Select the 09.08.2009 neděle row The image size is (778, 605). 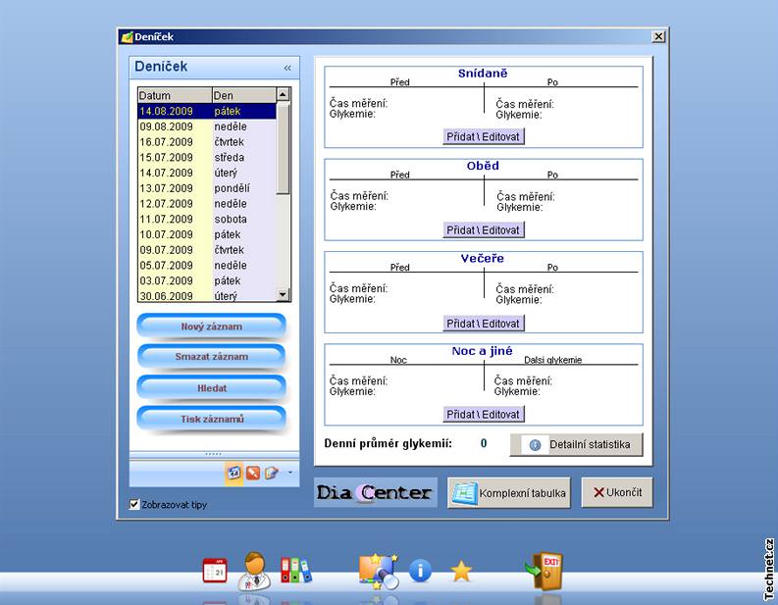(x=207, y=126)
